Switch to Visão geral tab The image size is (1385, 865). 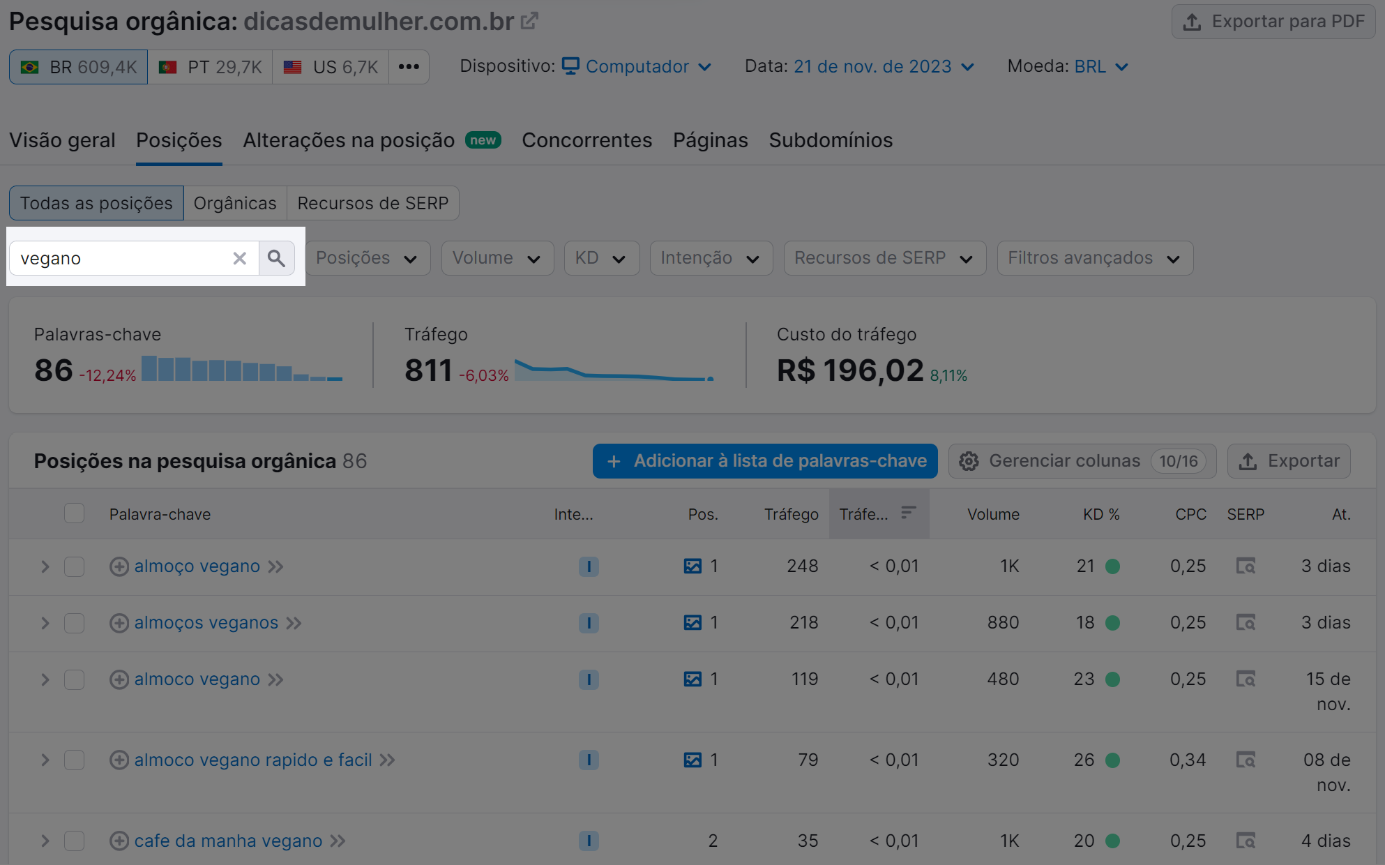62,140
